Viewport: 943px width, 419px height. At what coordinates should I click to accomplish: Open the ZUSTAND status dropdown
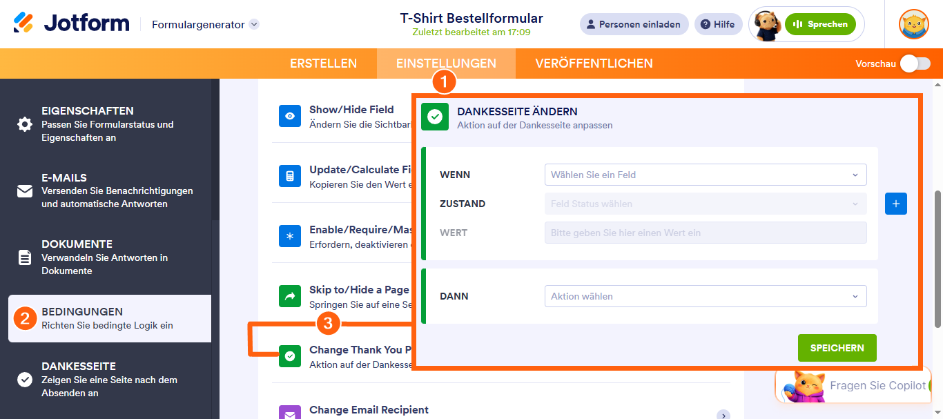tap(706, 204)
